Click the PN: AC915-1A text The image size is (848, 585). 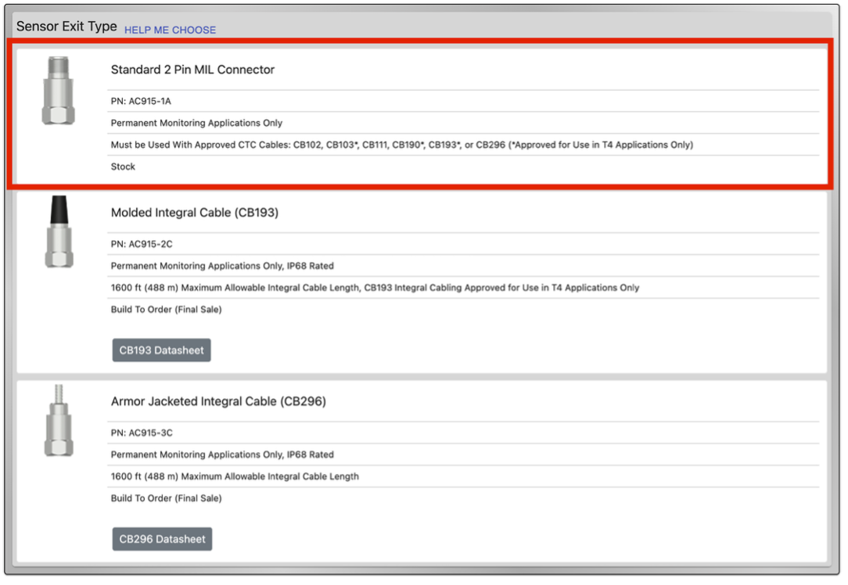coord(141,101)
